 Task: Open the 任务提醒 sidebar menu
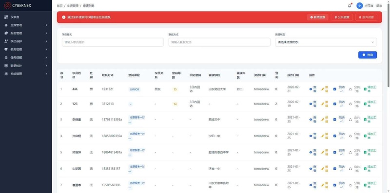point(26,57)
